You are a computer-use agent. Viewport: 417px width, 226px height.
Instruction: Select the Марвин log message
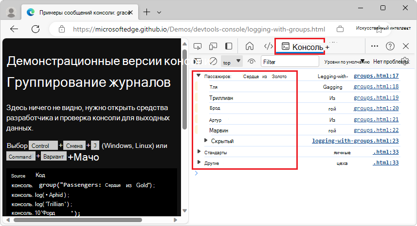click(218, 130)
